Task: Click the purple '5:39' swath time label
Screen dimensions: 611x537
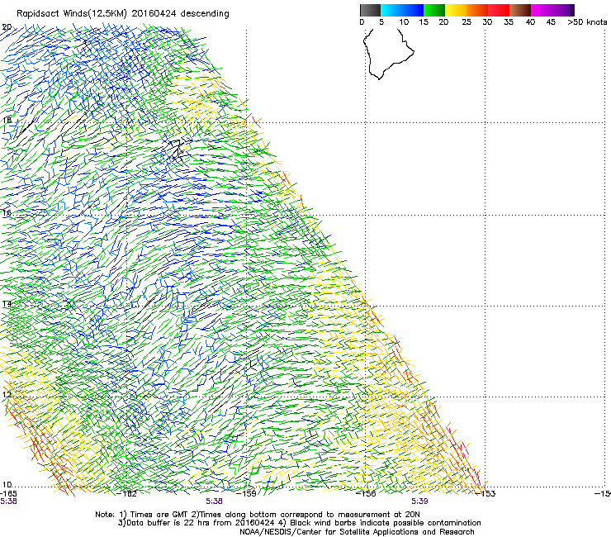Action: (419, 501)
